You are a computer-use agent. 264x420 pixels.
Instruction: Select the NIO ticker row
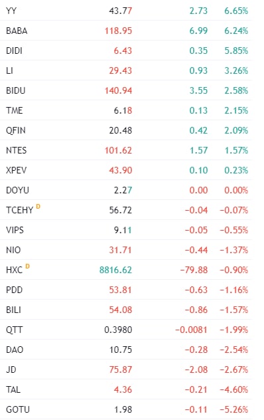(126, 250)
